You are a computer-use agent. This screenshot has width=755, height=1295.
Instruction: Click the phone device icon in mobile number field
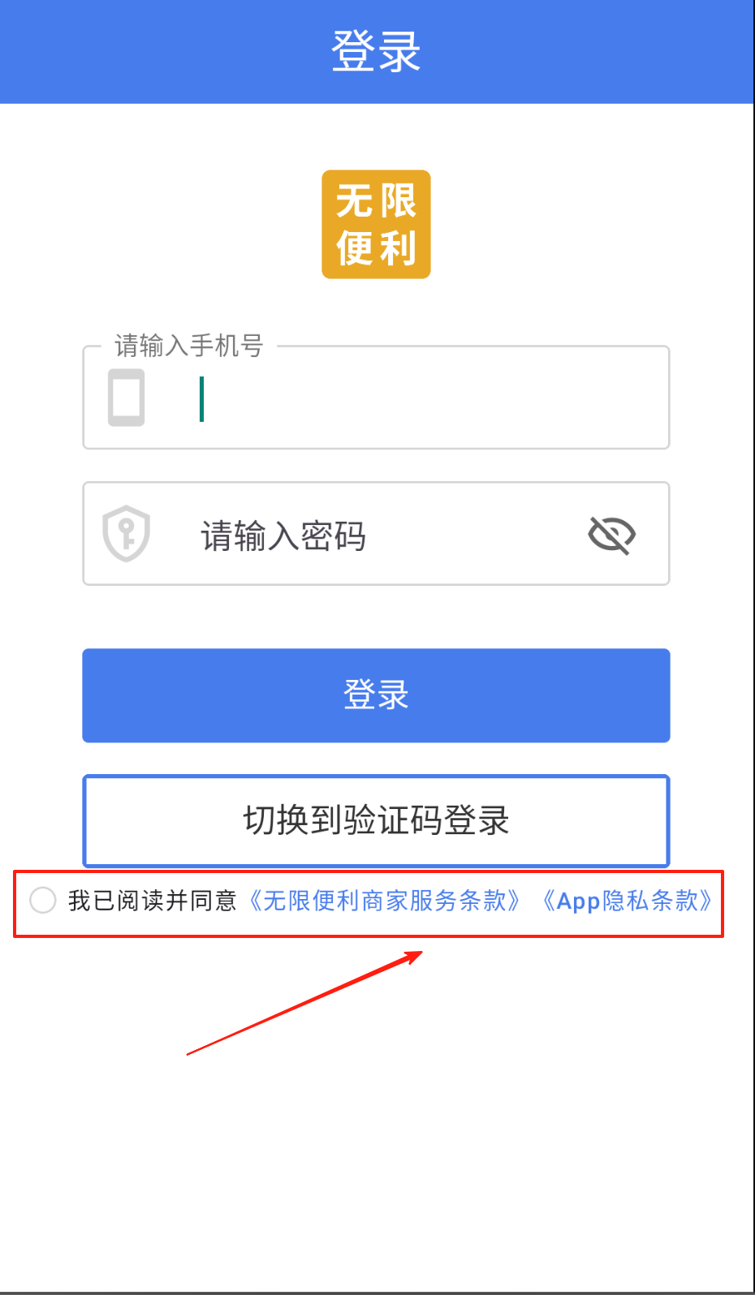[x=127, y=398]
